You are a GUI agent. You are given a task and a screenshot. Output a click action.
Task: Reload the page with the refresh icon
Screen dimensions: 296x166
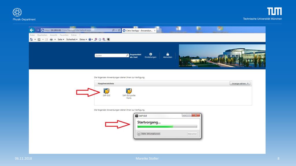pos(119,30)
